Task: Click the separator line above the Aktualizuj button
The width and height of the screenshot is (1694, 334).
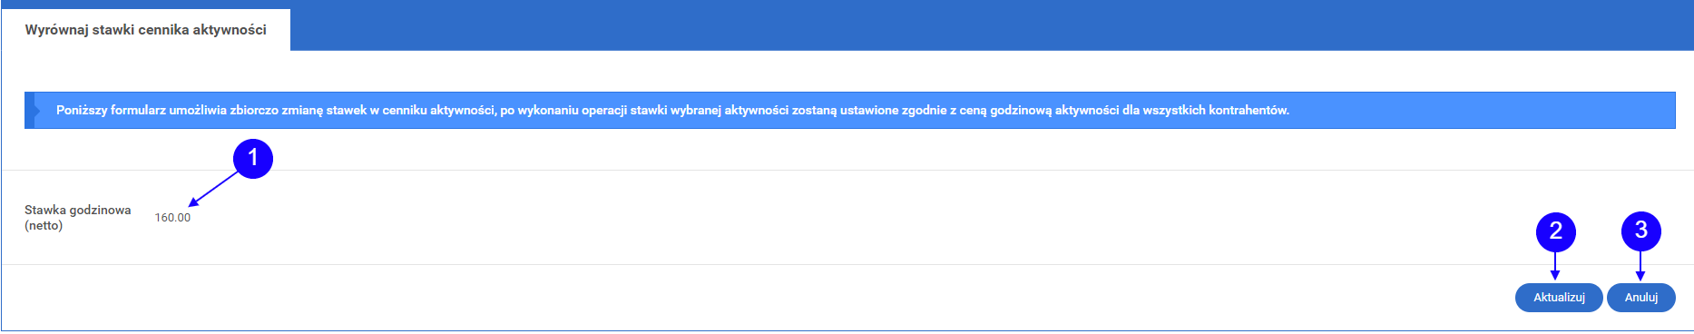Action: [847, 264]
